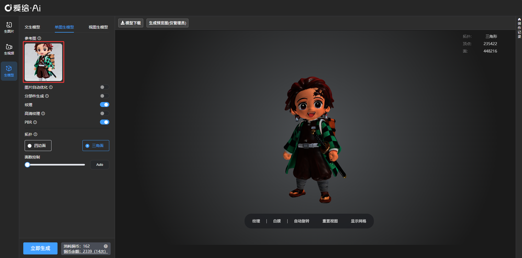Click 显示网格 to show wireframe
522x258 pixels.
click(x=358, y=221)
